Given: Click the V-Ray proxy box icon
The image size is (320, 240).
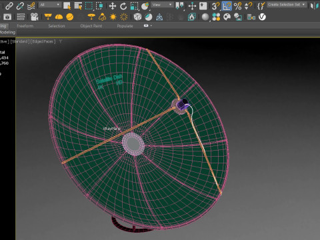Looking at the screenshot, I should [x=137, y=17].
